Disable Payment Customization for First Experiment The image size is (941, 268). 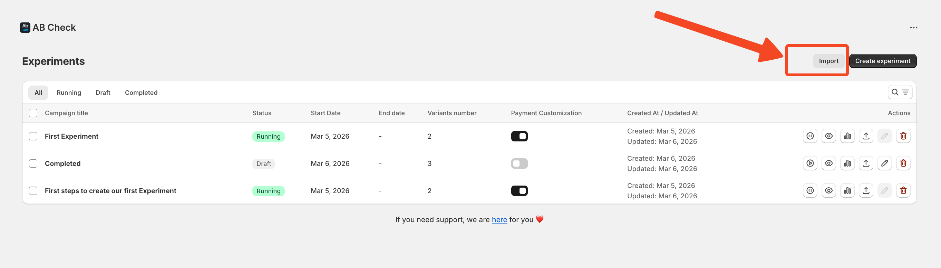pyautogui.click(x=519, y=136)
